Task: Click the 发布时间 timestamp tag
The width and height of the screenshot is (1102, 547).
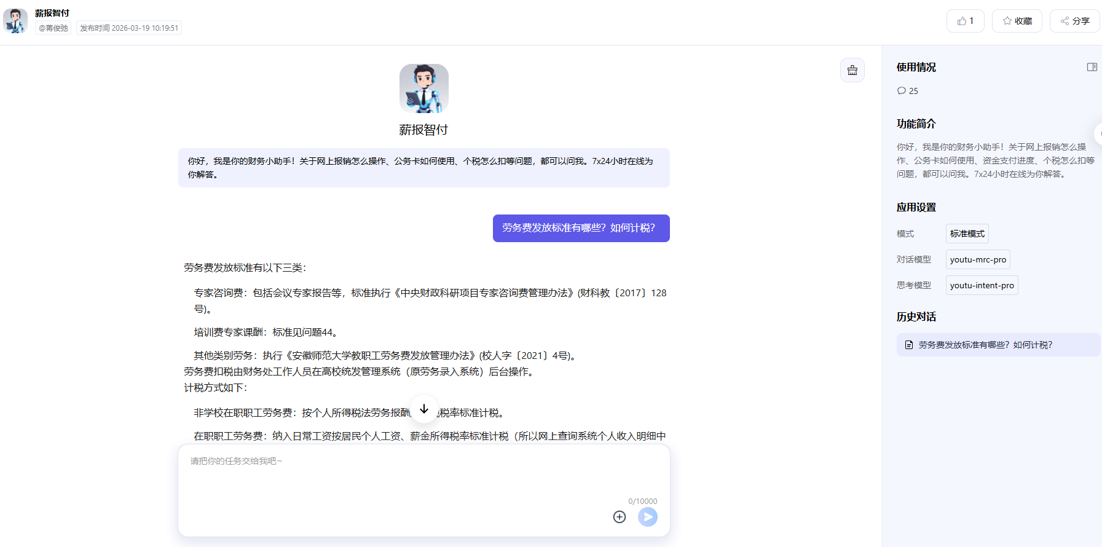Action: click(129, 28)
